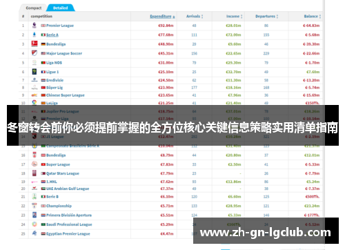
Task: Open the Eredivisie link
Action: [55, 80]
